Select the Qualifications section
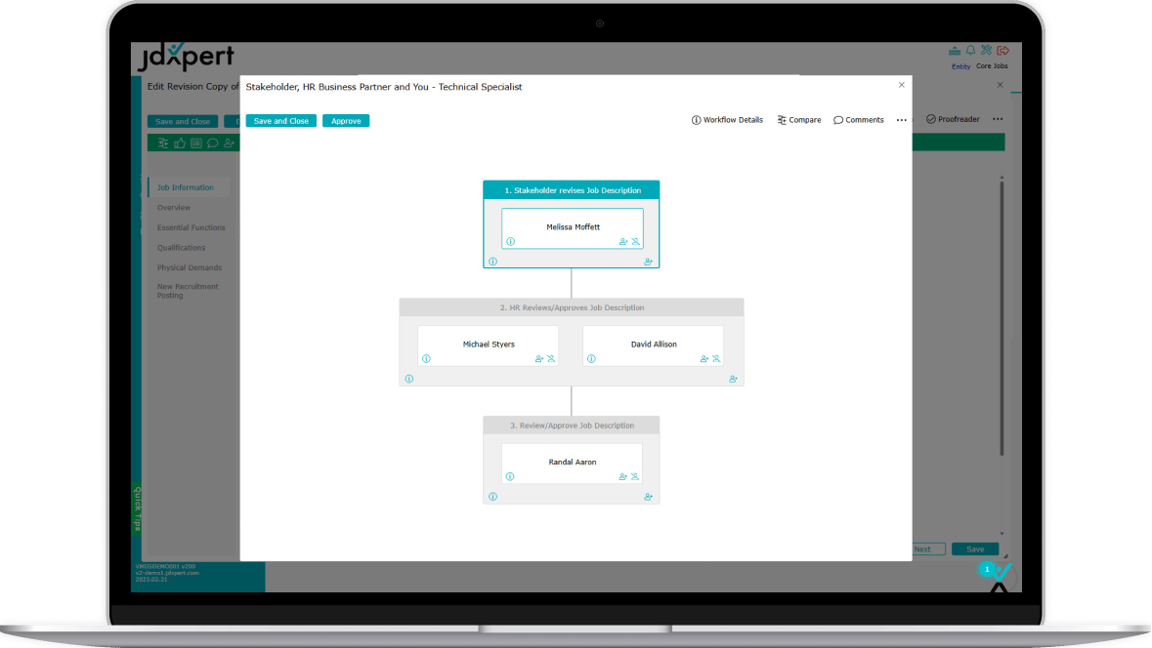This screenshot has width=1152, height=648. click(182, 247)
